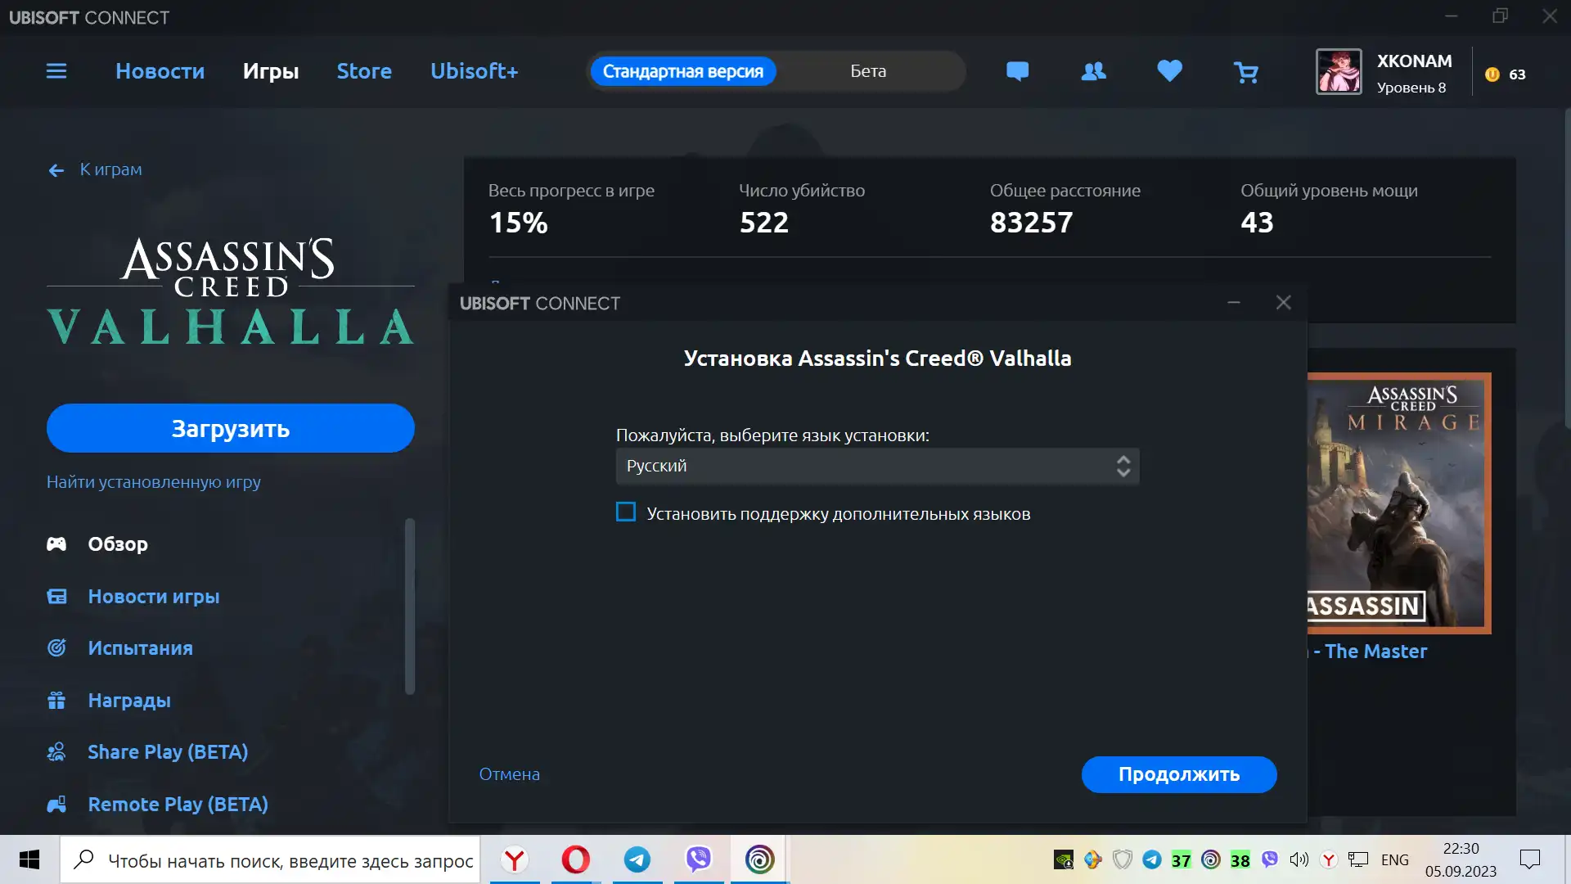This screenshot has height=884, width=1571.
Task: Click the Windows taskbar search box
Action: pos(270,859)
